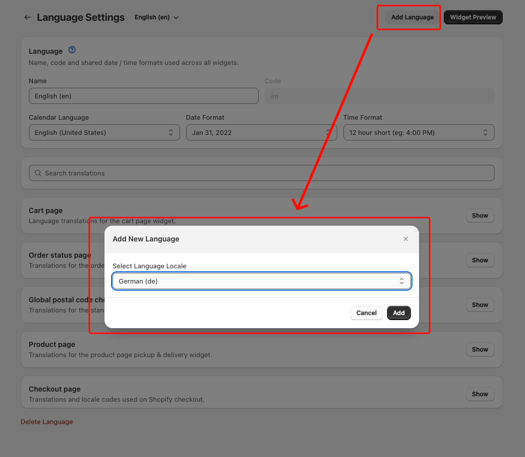Click the back arrow beside Language Settings
Screen dimensions: 525x457
(27, 17)
